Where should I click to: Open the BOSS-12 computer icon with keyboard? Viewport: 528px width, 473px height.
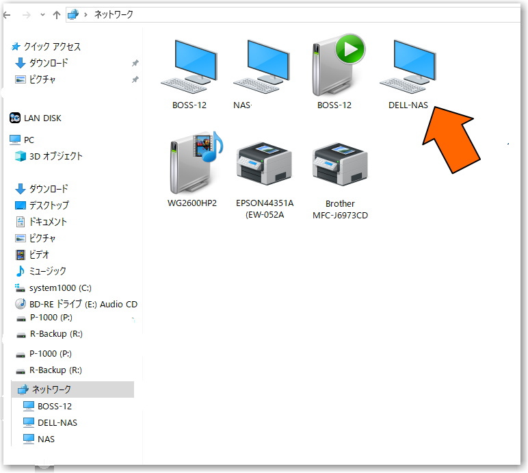pyautogui.click(x=189, y=74)
